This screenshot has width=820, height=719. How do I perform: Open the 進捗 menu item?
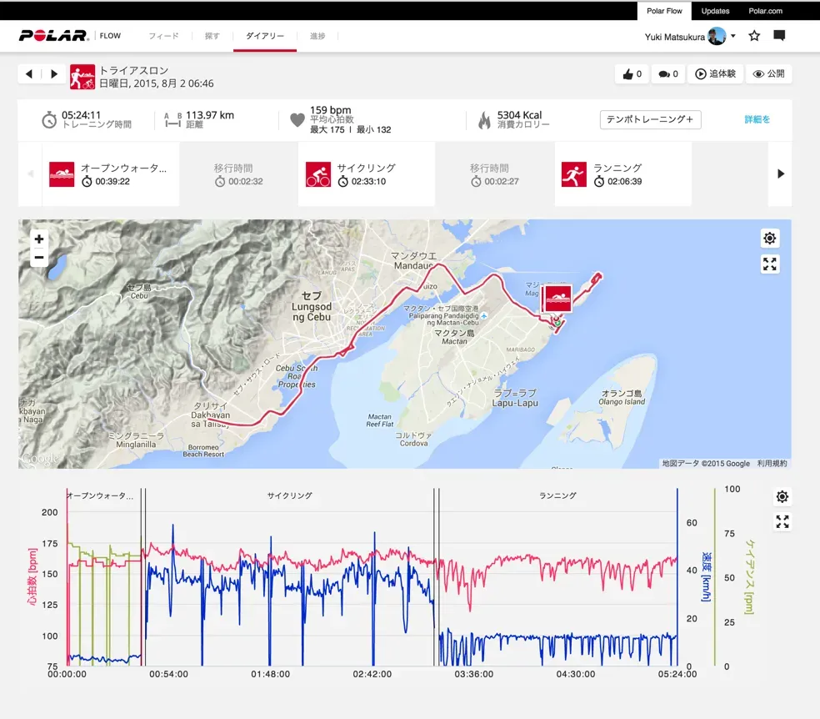[x=317, y=36]
